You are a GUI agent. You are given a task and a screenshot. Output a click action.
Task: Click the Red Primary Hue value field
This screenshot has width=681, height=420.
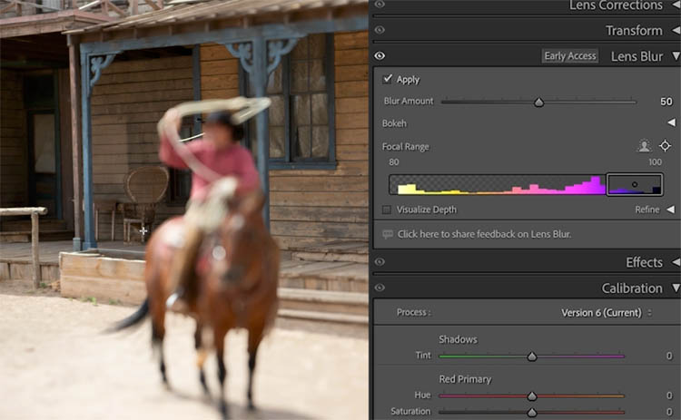tap(669, 396)
